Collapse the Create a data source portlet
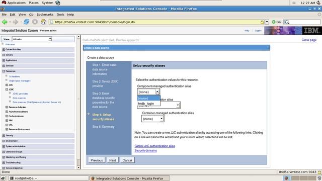The image size is (322, 181). pyautogui.click(x=268, y=48)
